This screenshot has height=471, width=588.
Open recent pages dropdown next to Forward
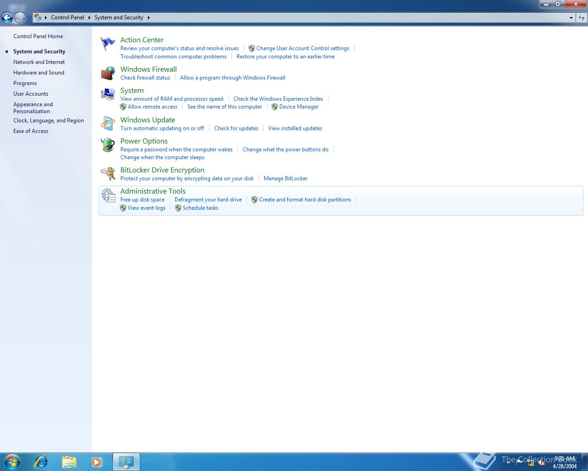click(x=29, y=17)
